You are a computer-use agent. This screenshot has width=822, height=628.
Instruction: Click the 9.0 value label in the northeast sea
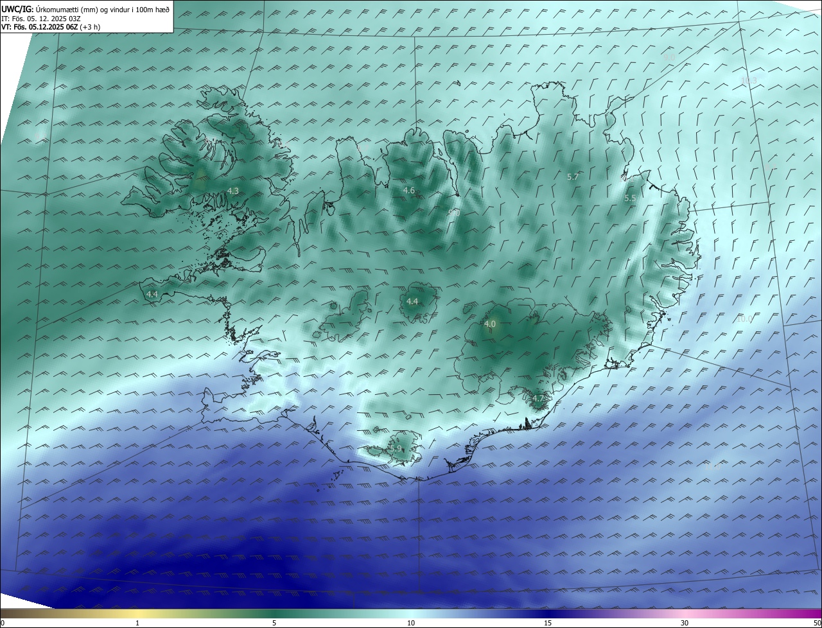point(669,57)
